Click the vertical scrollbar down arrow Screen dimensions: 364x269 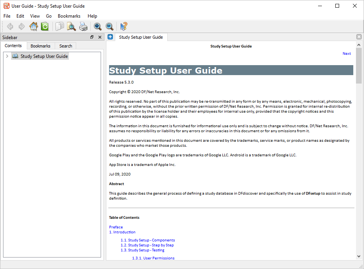click(359, 256)
